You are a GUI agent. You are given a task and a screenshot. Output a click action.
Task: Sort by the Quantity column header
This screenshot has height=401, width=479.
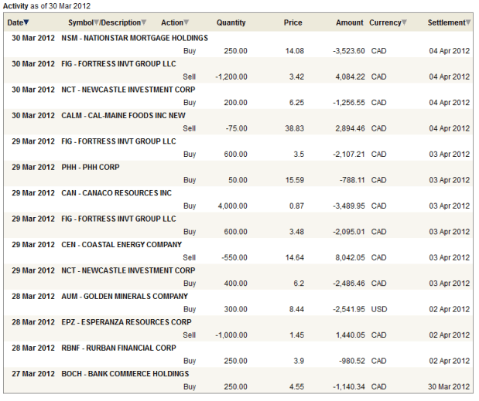pyautogui.click(x=231, y=22)
